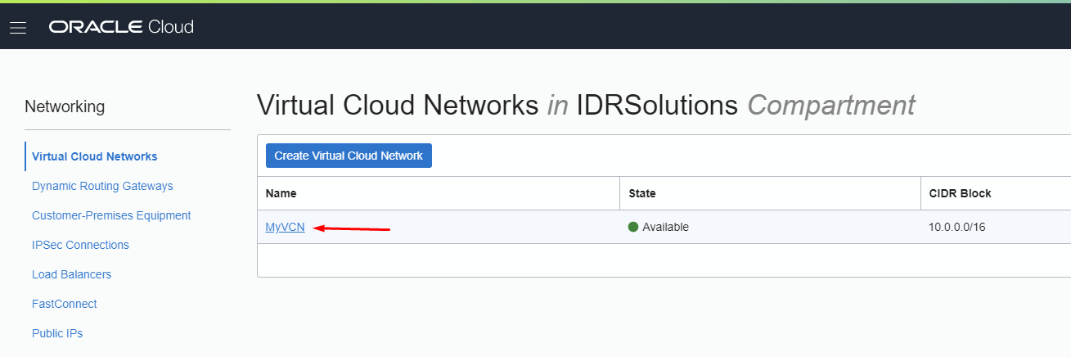The image size is (1071, 357).
Task: Click the State column header
Action: click(x=641, y=193)
